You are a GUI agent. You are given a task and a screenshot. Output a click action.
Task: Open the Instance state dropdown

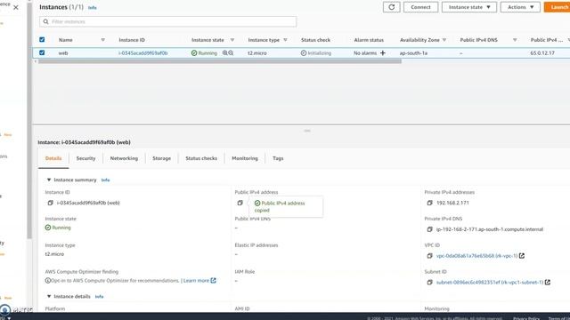click(x=469, y=7)
